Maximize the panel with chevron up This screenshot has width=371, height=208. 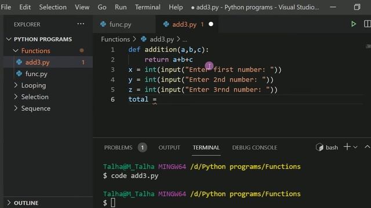[x=367, y=147]
